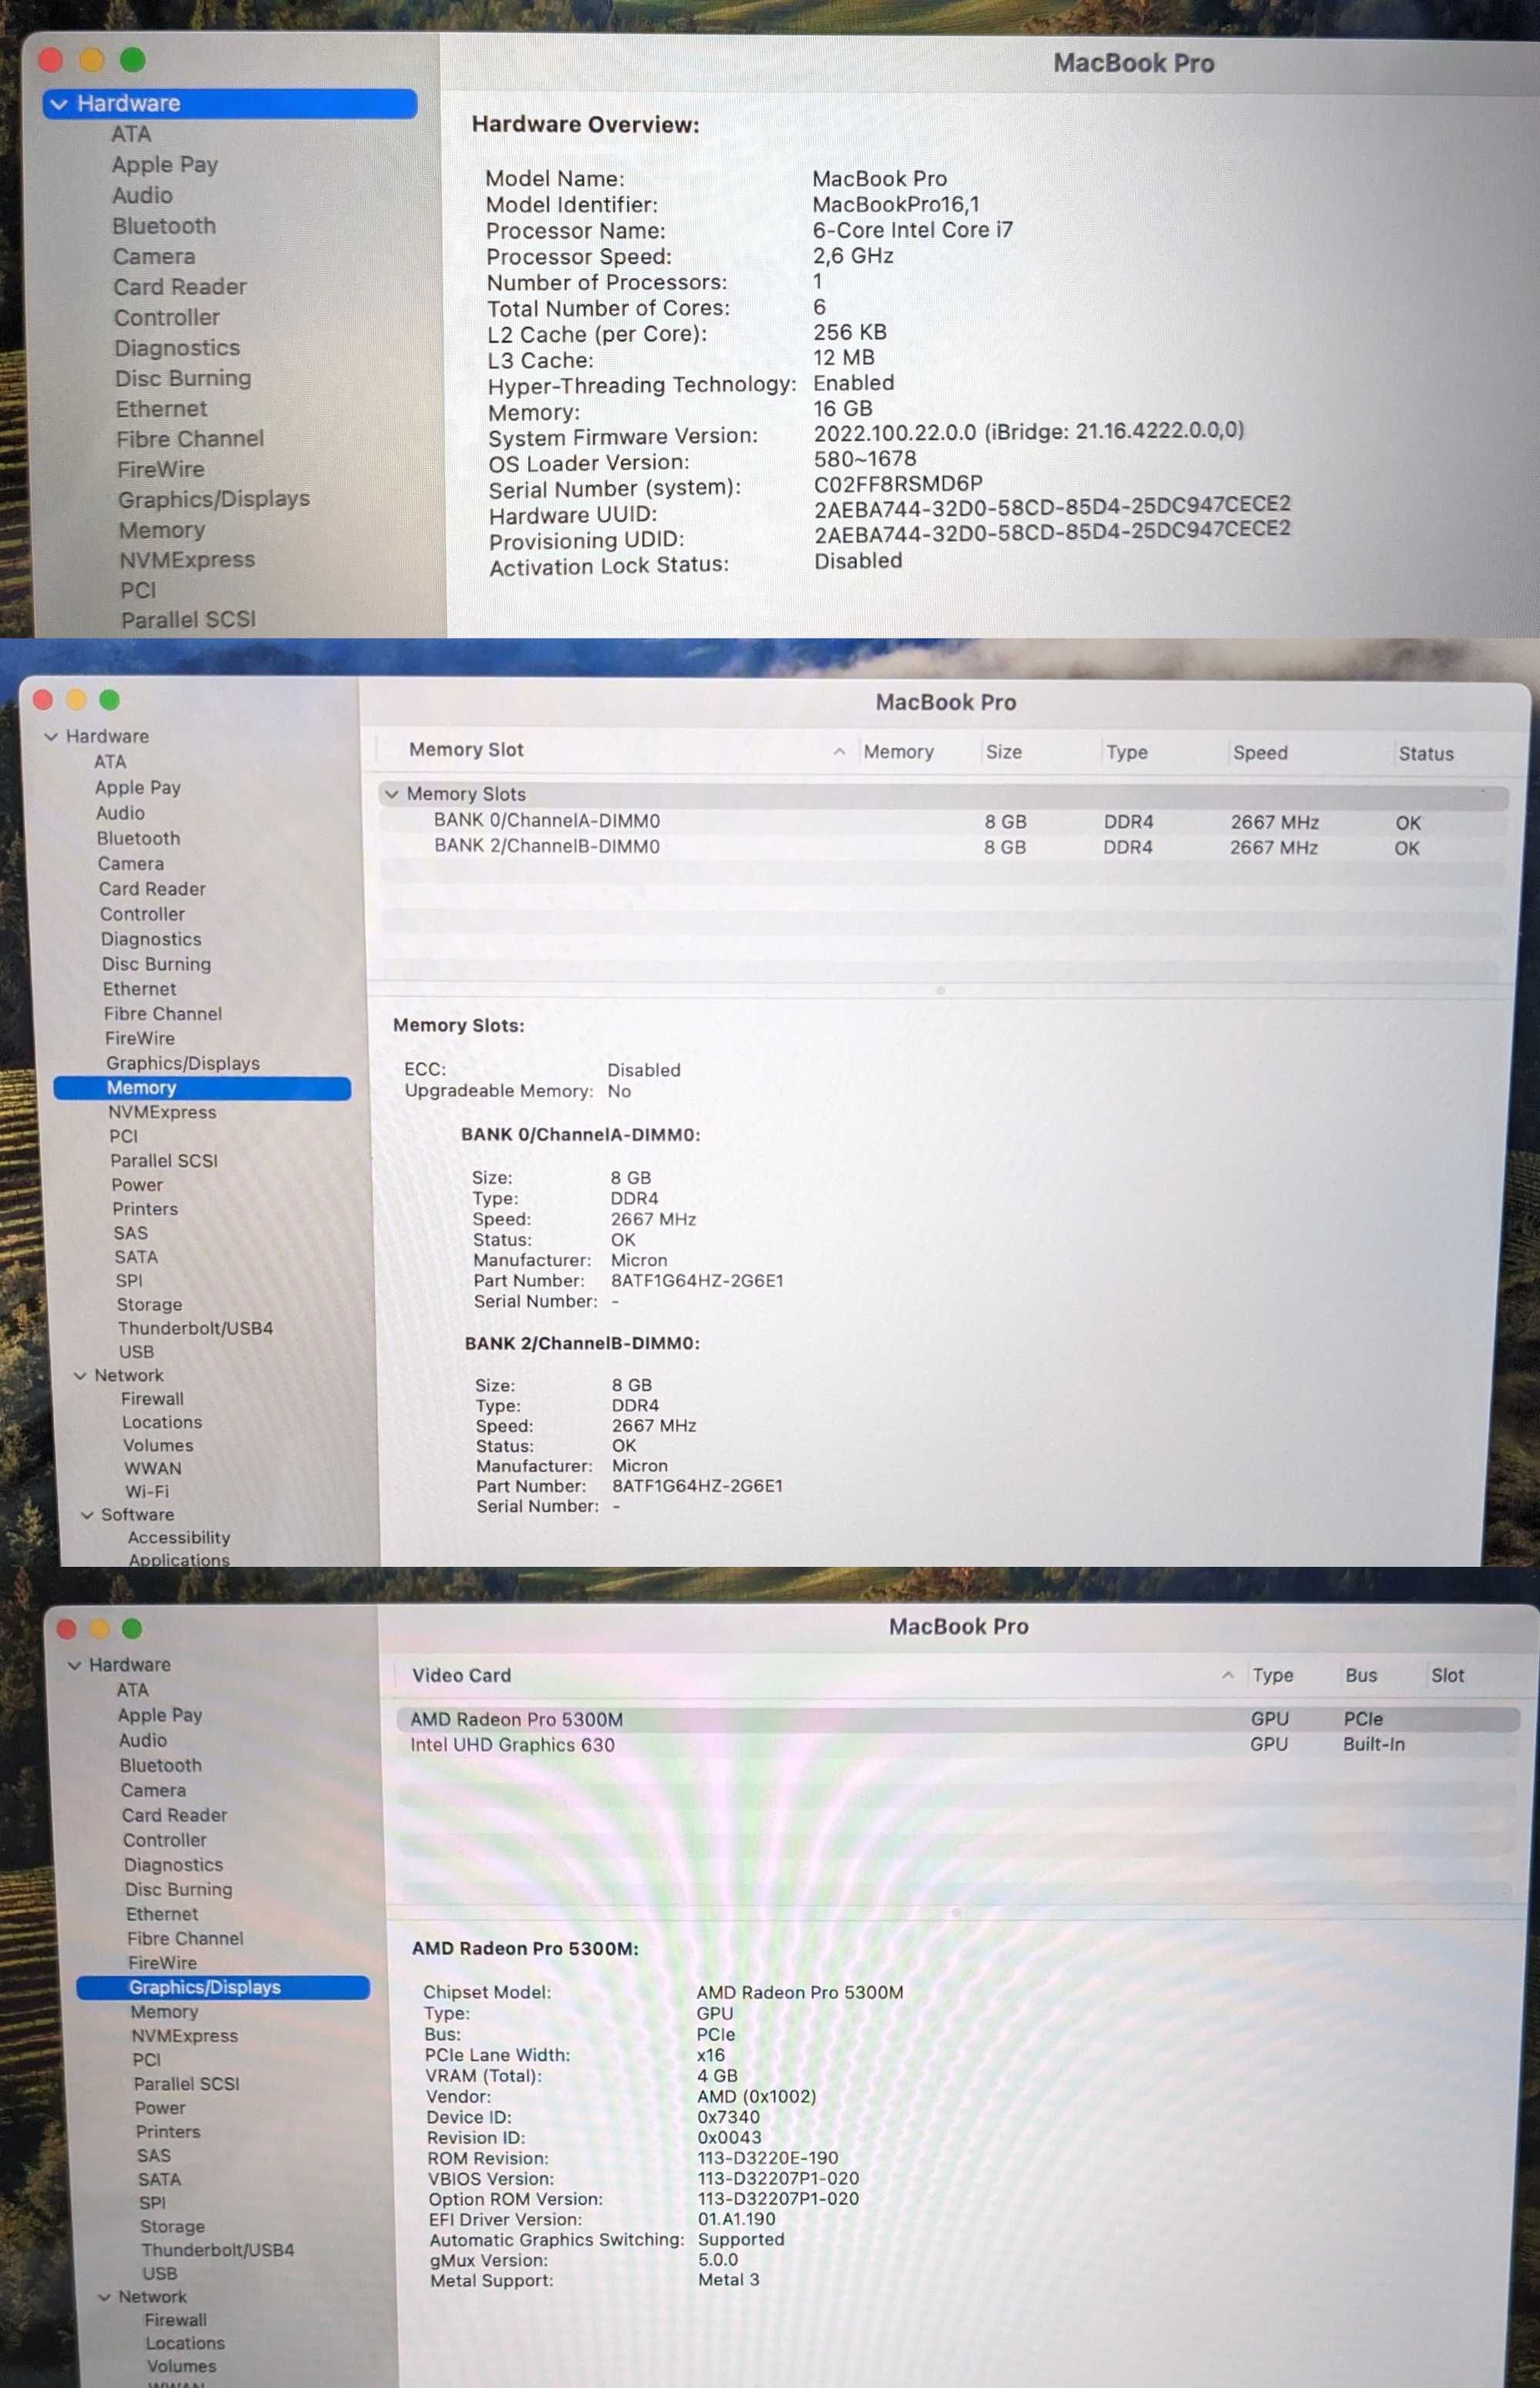Screen dimensions: 1540x2388
Task: Select Graphics/Displays in the top window sidebar
Action: point(214,498)
